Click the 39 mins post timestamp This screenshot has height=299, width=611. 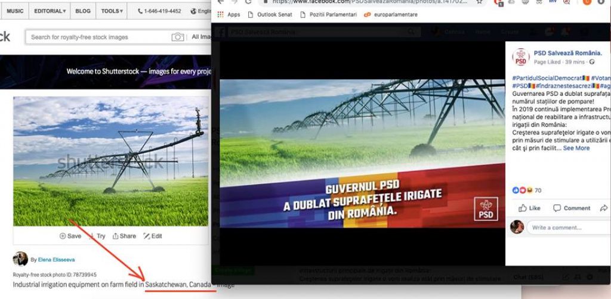click(574, 62)
